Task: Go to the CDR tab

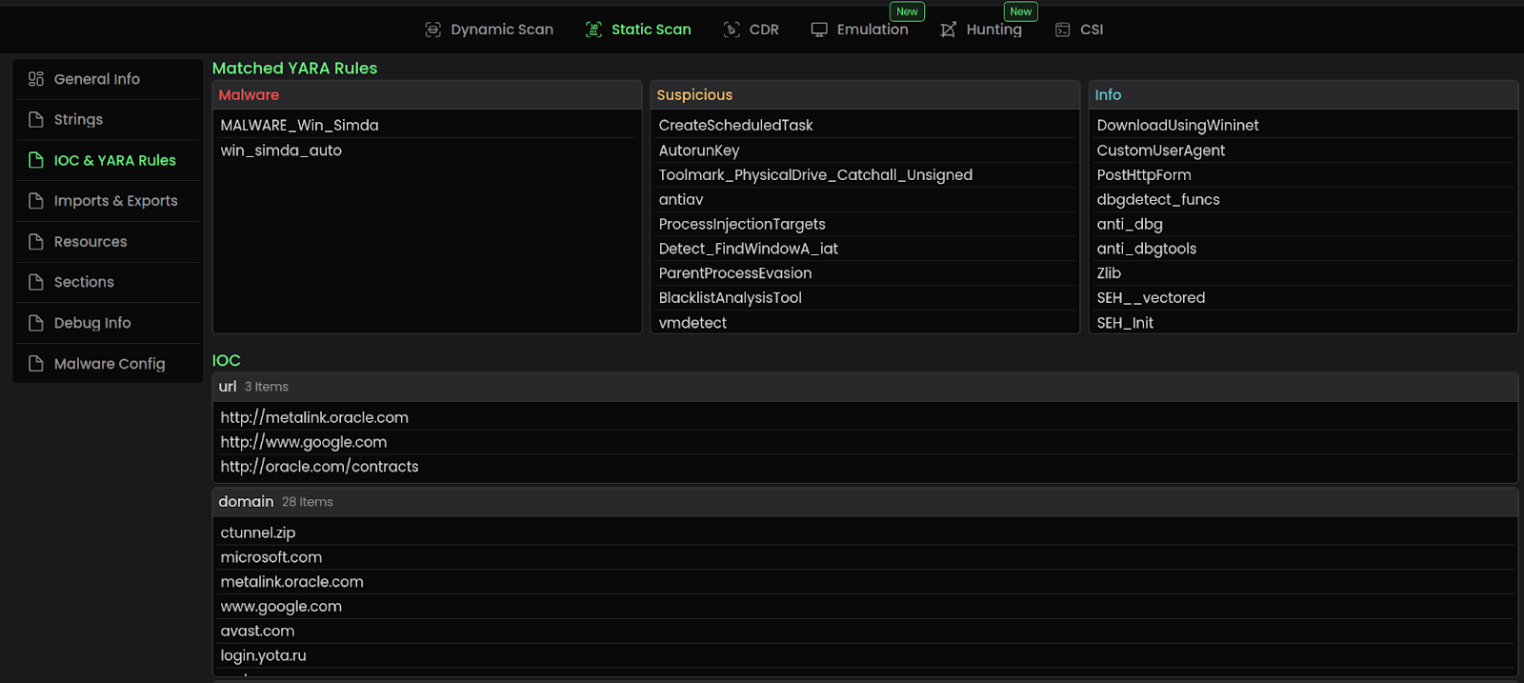Action: coord(751,30)
